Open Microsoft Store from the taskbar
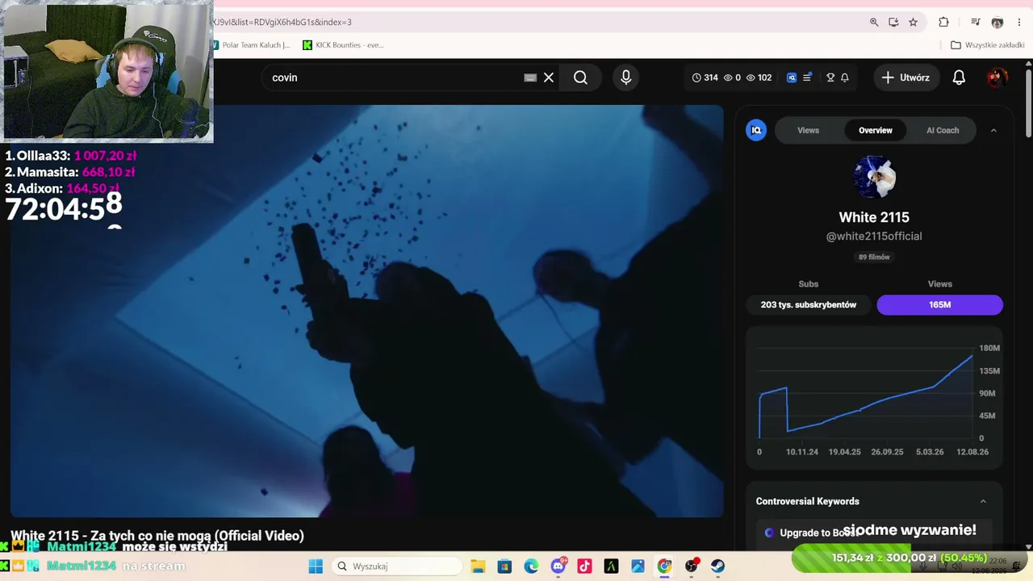This screenshot has width=1033, height=581. [x=504, y=566]
